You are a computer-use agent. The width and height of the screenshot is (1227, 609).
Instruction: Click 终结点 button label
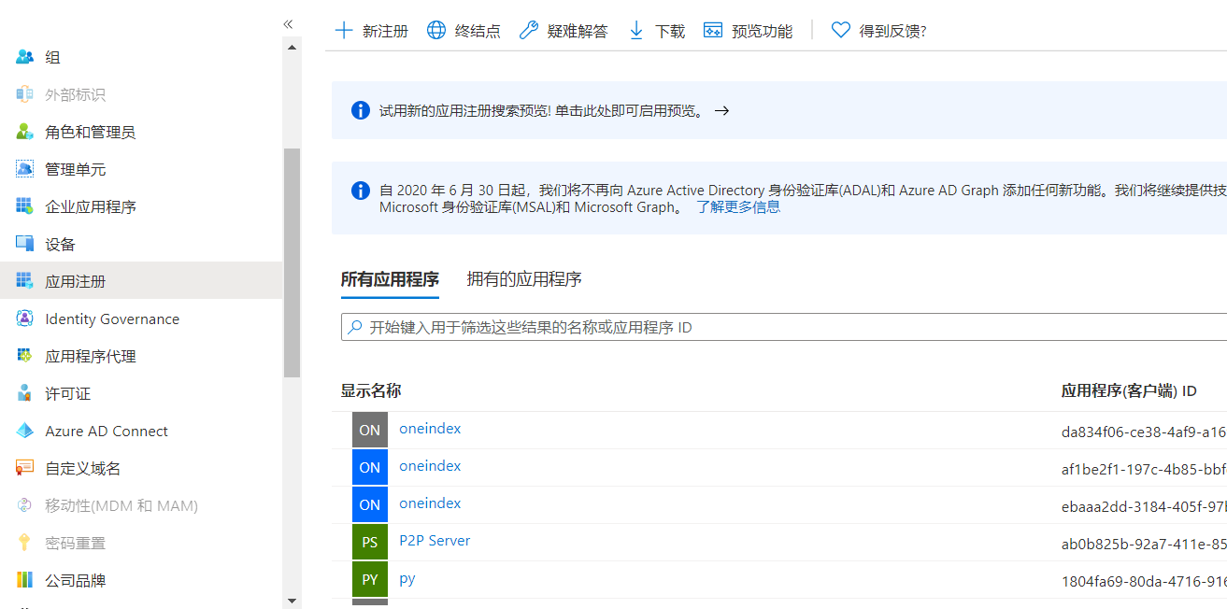tap(478, 31)
